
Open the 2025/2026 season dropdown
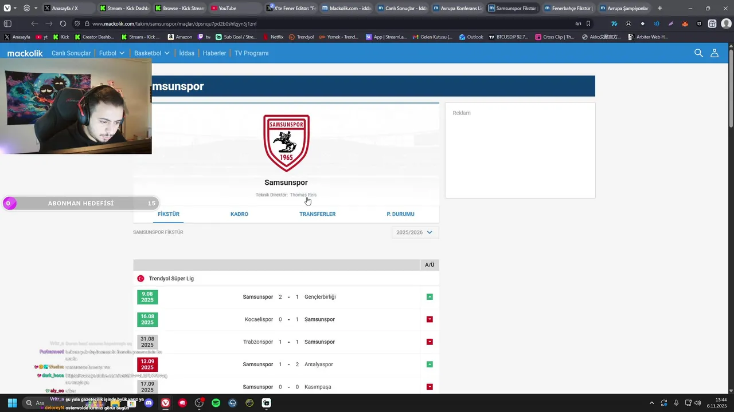point(415,232)
